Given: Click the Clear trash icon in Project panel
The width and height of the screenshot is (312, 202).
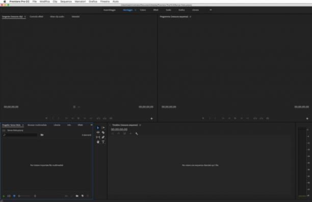Looking at the screenshot, I should [x=88, y=196].
